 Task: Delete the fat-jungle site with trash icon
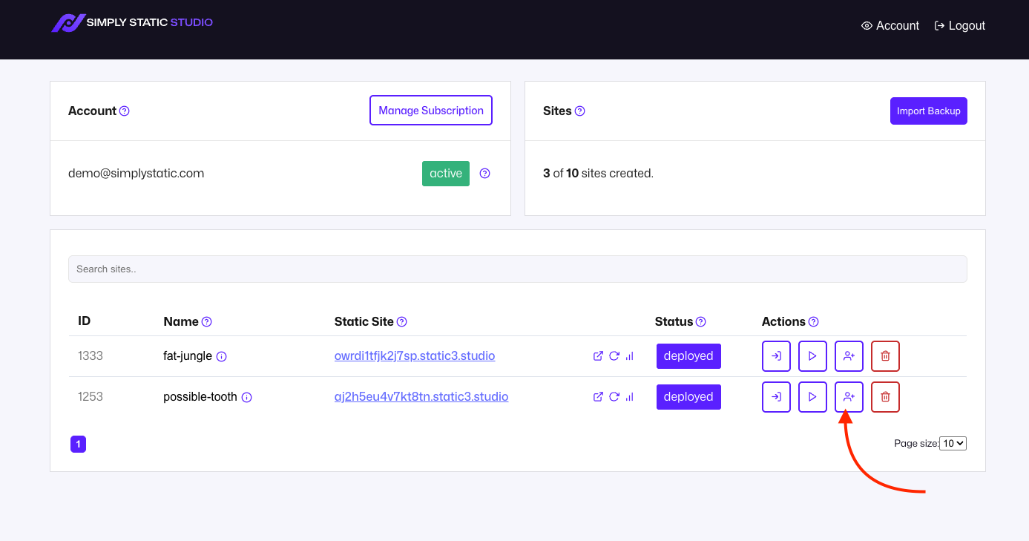coord(885,356)
